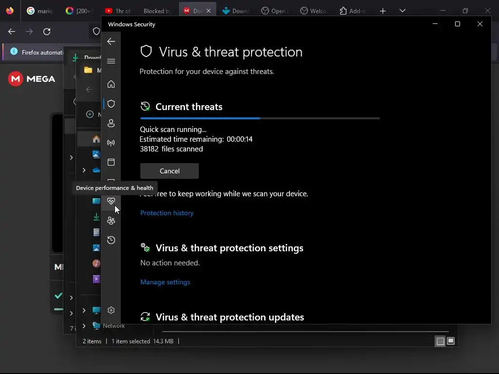Go forward in Firefox
Screen dimensions: 499x374
pyautogui.click(x=29, y=32)
